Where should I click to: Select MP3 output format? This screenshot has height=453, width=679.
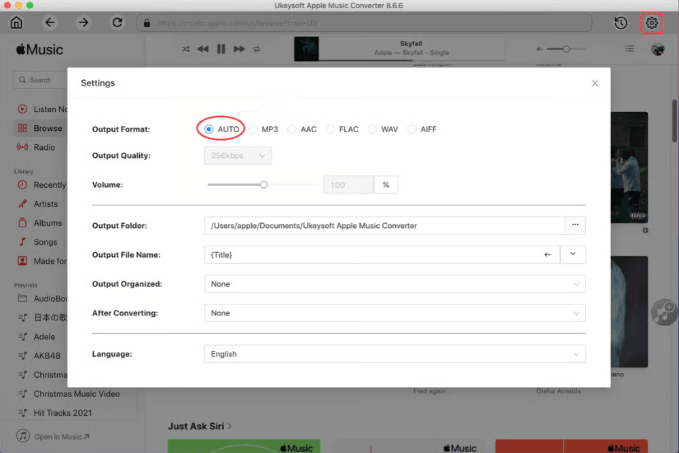(253, 129)
